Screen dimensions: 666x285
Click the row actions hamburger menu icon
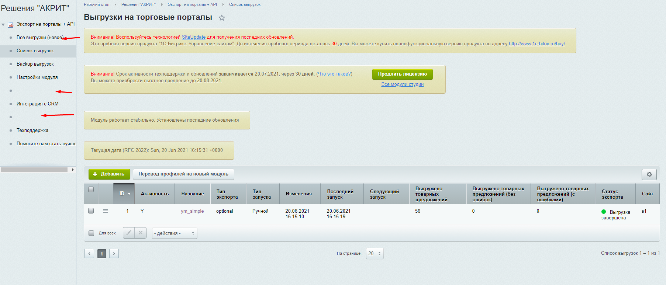[106, 211]
